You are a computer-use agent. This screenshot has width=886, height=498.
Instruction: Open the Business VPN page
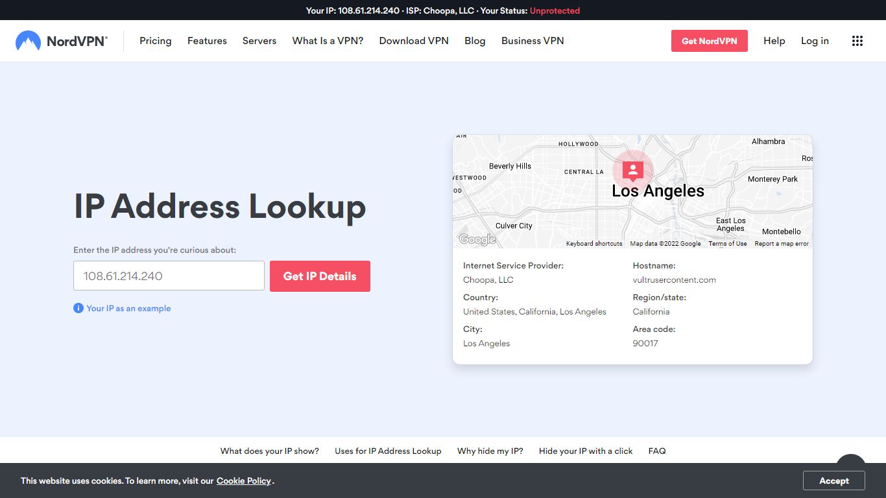533,41
